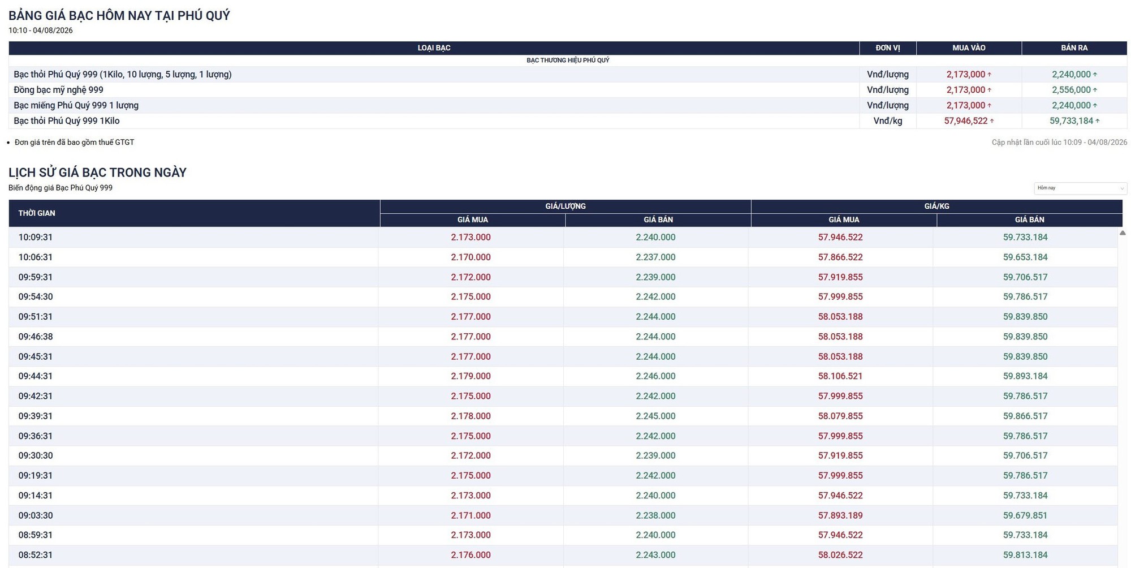This screenshot has width=1131, height=568.
Task: Select the "Bạc miếng Phú Quý 999 1 lượng" row name
Action: 76,105
